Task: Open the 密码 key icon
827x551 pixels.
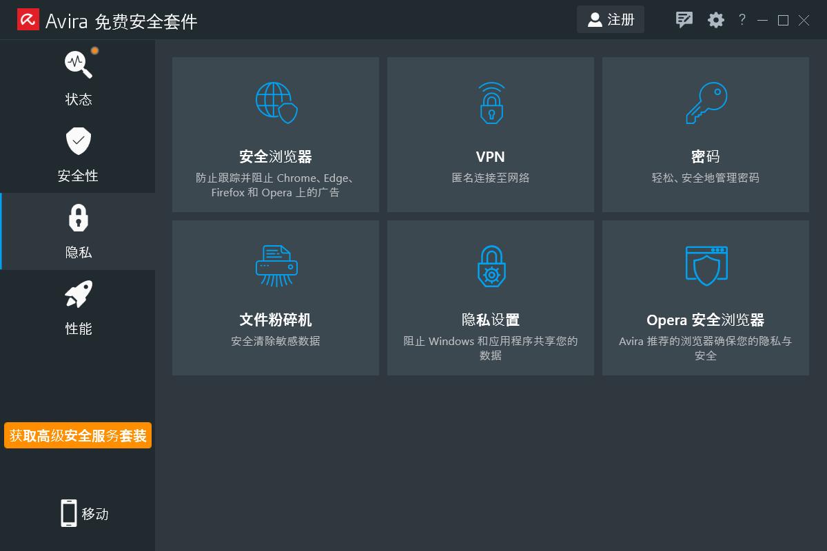Action: tap(705, 102)
